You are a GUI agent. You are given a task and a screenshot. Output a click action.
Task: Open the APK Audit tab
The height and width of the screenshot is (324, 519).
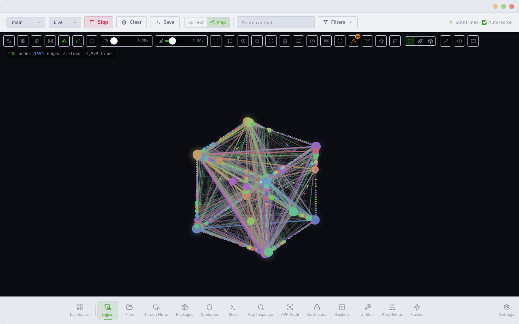click(x=290, y=310)
